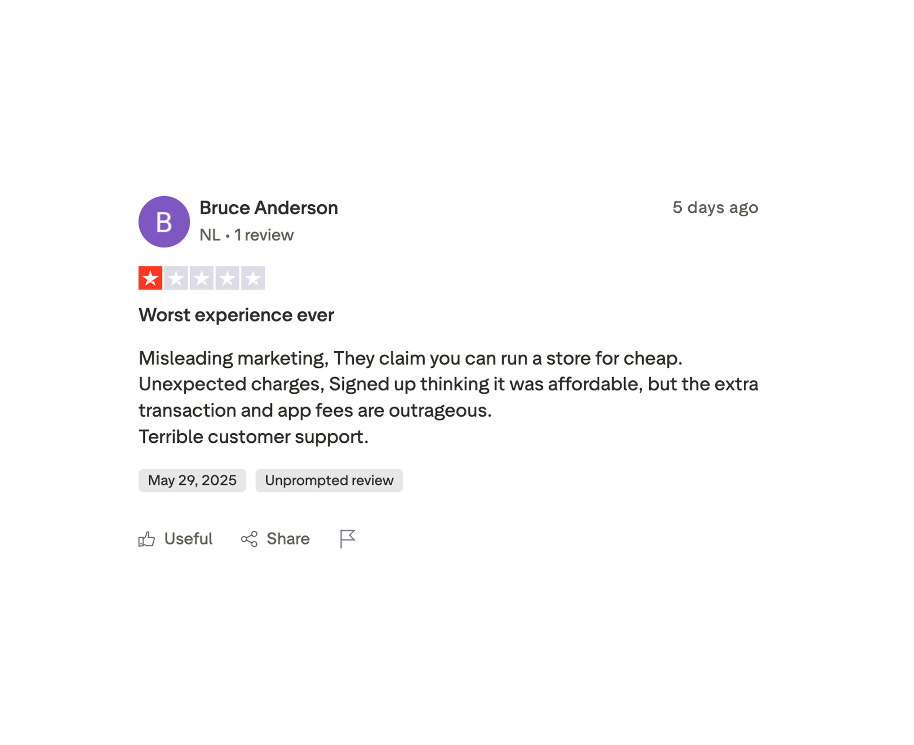914x745 pixels.
Task: Mark the review with the Useful label
Action: [188, 539]
